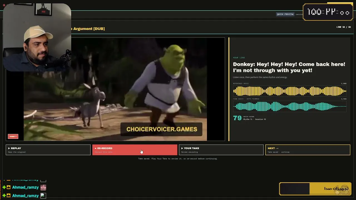Image resolution: width=356 pixels, height=200 pixels.
Task: Click the red Re-Record button
Action: pyautogui.click(x=135, y=150)
